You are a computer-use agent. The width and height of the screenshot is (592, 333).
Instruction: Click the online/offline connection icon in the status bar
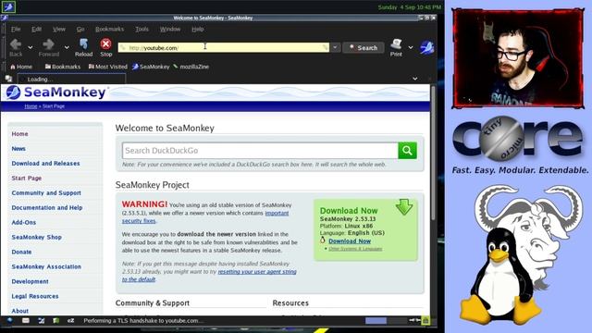click(414, 320)
